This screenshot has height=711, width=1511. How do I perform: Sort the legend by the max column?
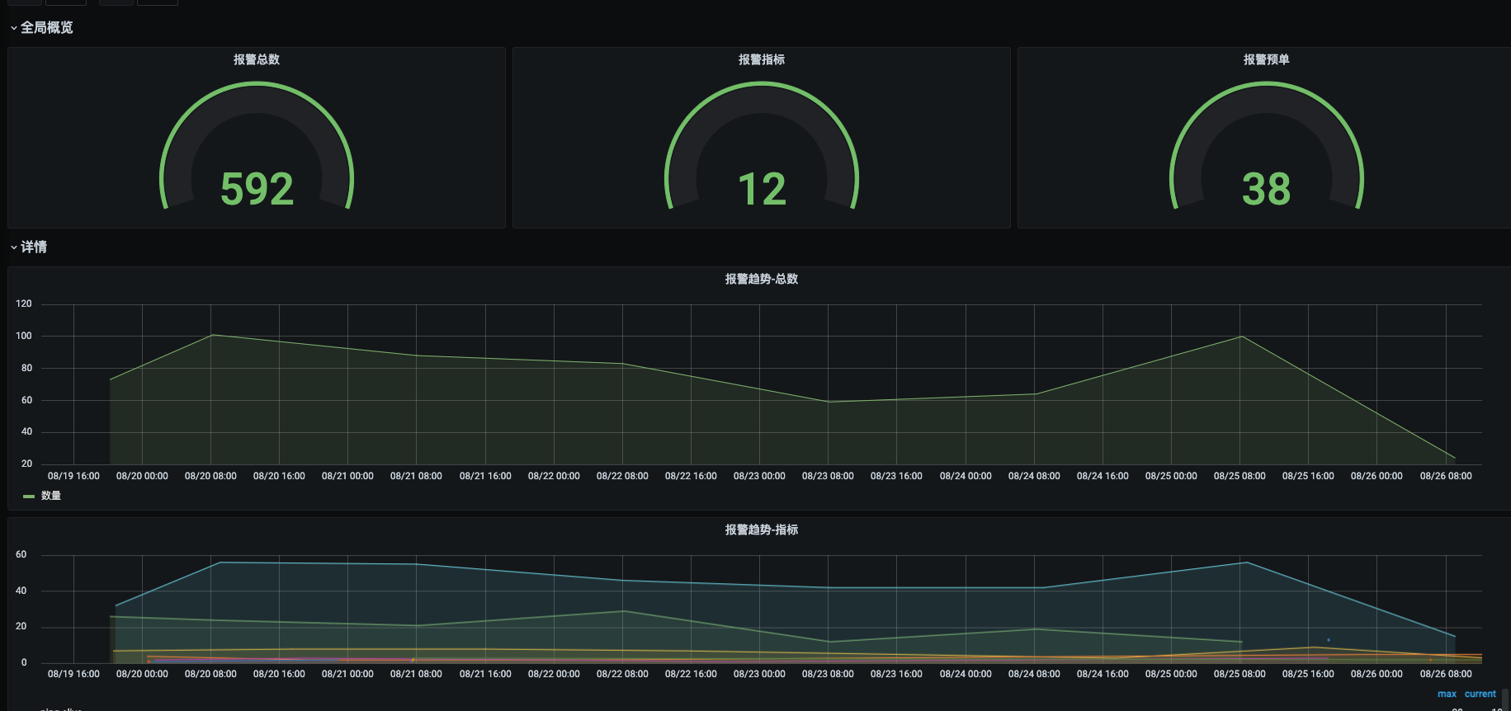[x=1447, y=694]
